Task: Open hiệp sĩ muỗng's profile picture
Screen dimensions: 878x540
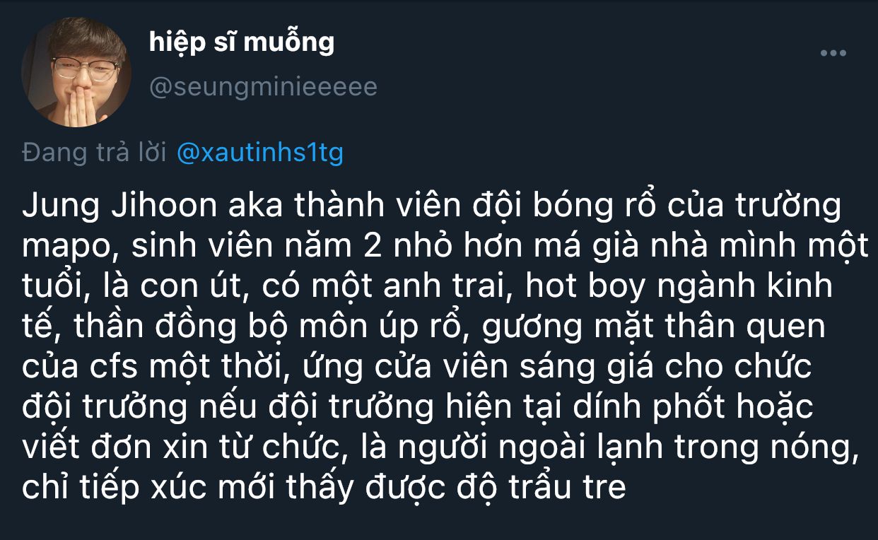Action: pos(76,72)
